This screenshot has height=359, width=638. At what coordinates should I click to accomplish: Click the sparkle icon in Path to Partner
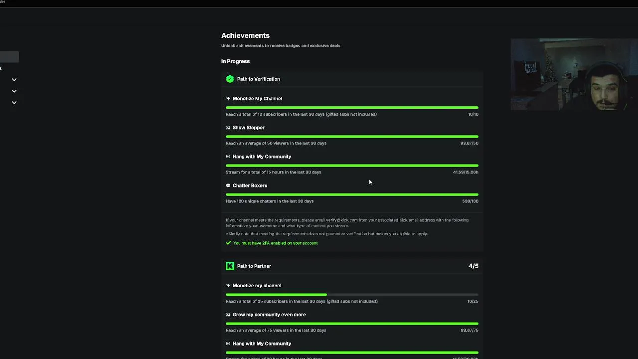[228, 286]
